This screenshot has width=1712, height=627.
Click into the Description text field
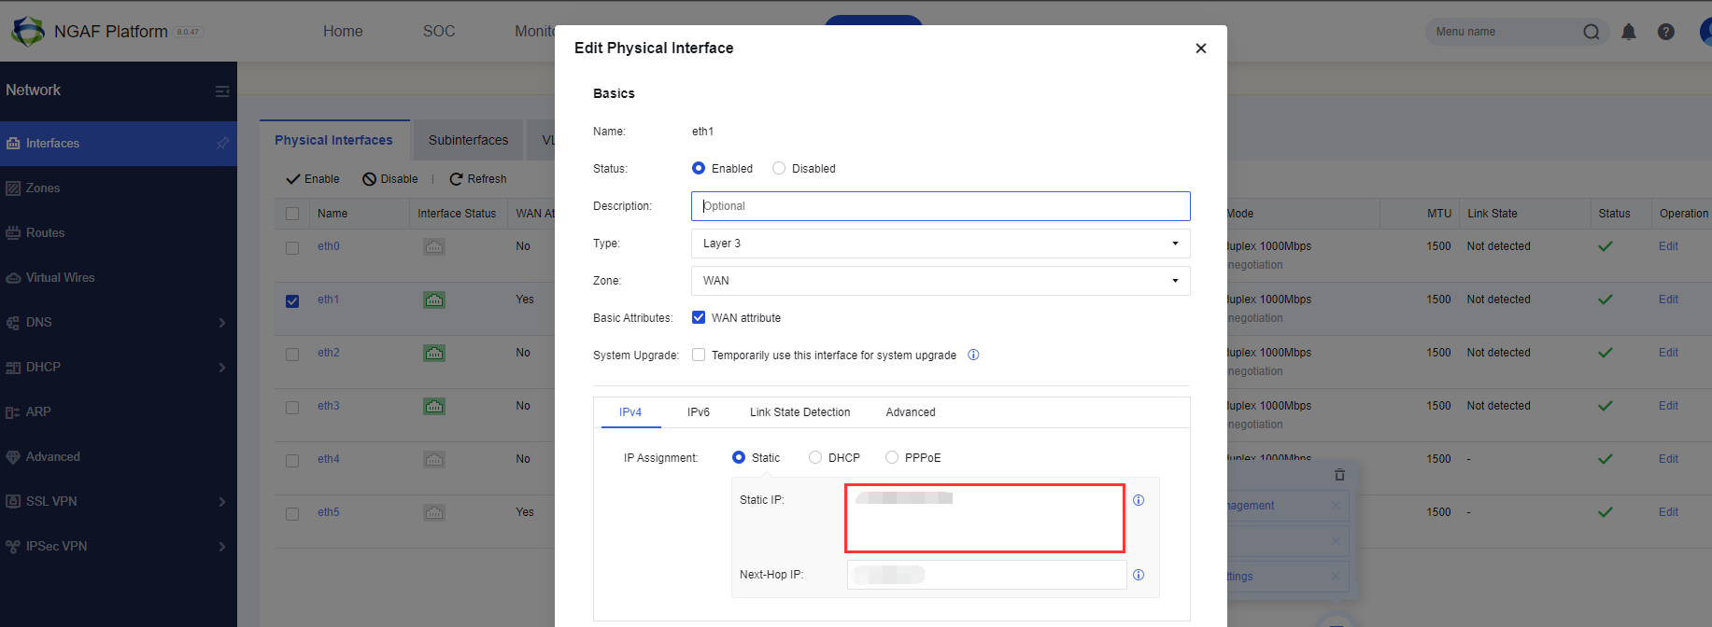pos(940,206)
